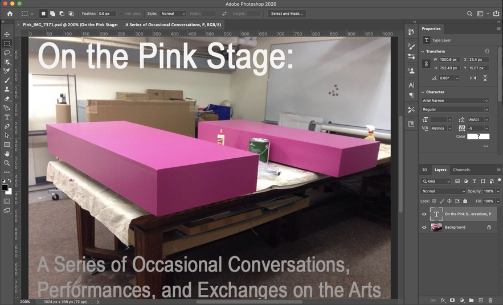Select the Hand tool
The height and width of the screenshot is (305, 503).
pyautogui.click(x=7, y=154)
